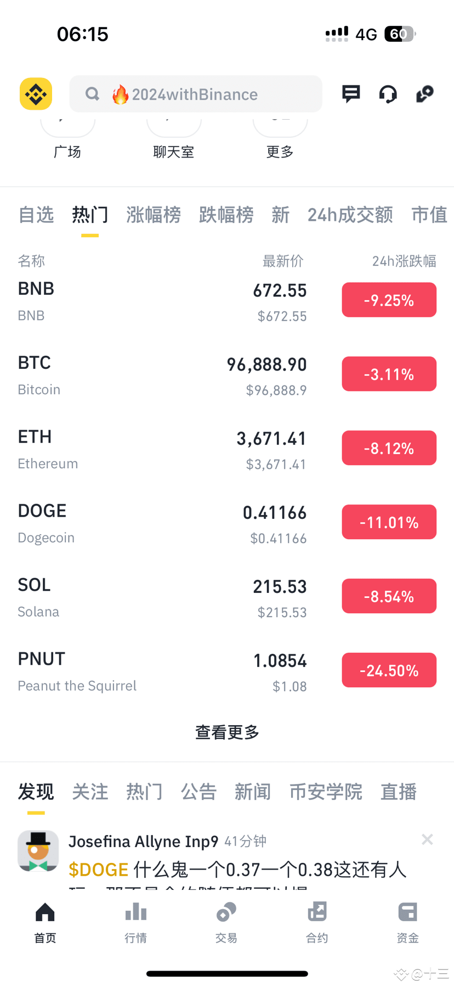Open 资金 wallet tab icon
Viewport: 454px width, 986px height.
tap(407, 912)
